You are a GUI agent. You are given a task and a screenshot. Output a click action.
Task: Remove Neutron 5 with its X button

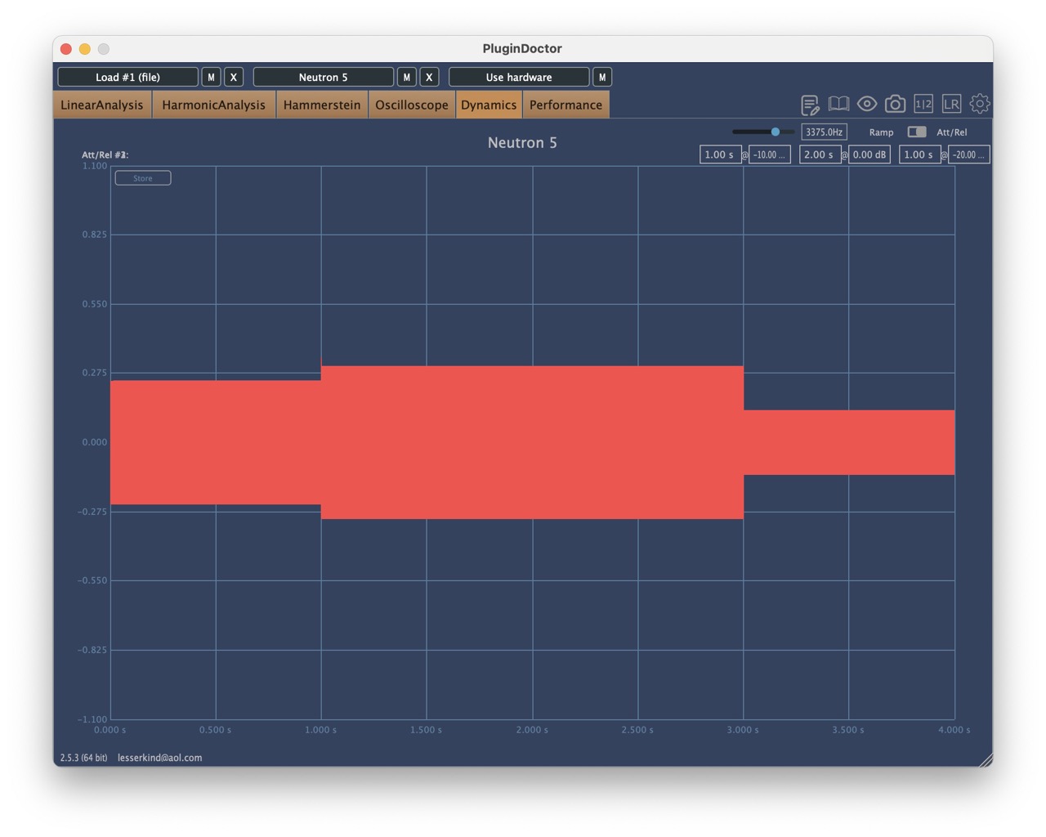[428, 76]
